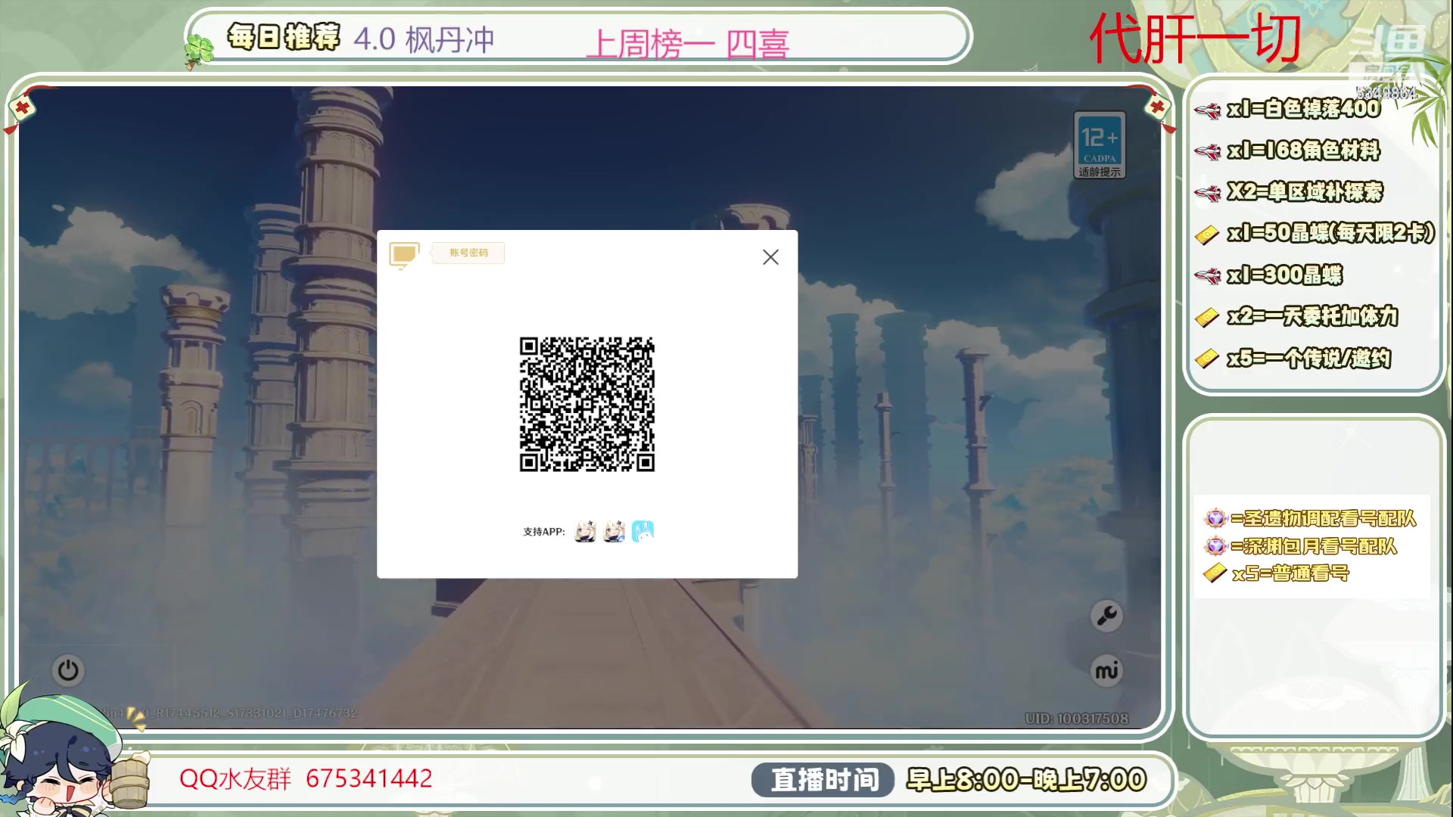Click the red 代肝一切 heading

[1195, 39]
